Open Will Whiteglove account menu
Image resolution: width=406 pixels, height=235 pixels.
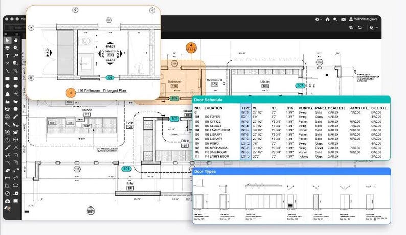[363, 19]
